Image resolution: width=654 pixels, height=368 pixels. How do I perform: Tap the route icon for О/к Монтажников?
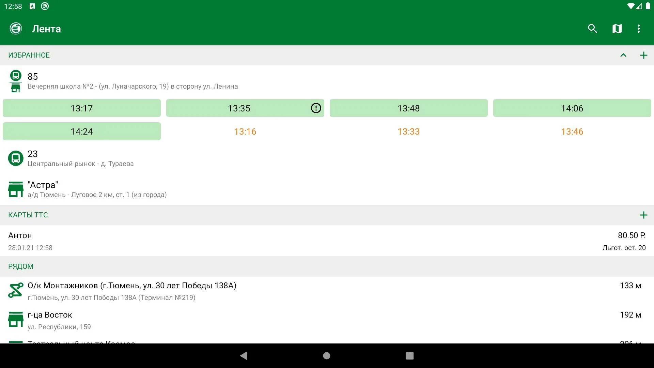tap(16, 290)
